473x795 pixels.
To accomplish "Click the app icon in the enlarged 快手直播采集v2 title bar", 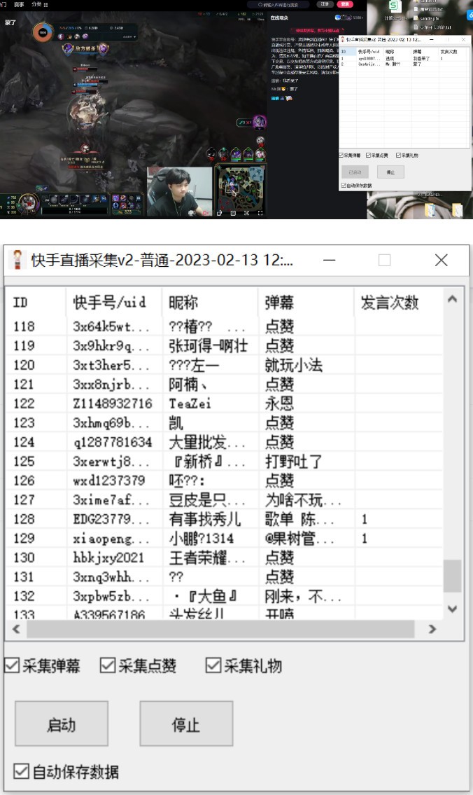I will tap(17, 260).
